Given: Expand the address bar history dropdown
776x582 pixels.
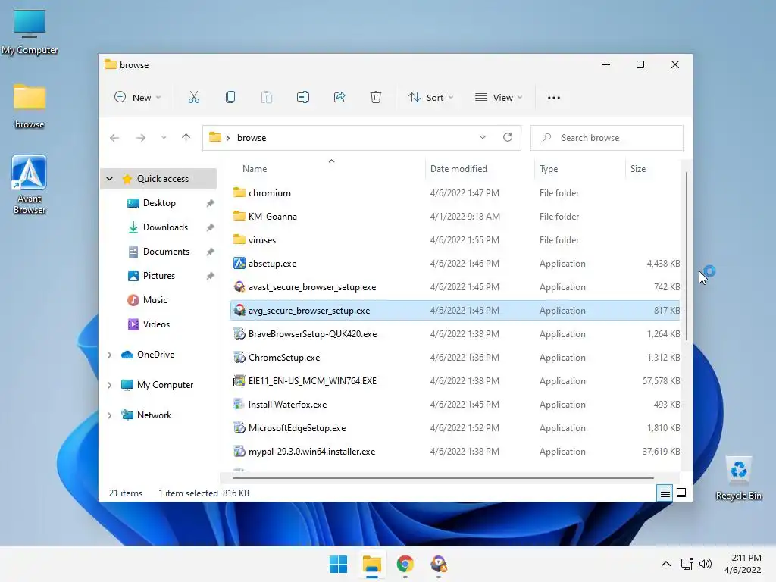Looking at the screenshot, I should pos(483,138).
